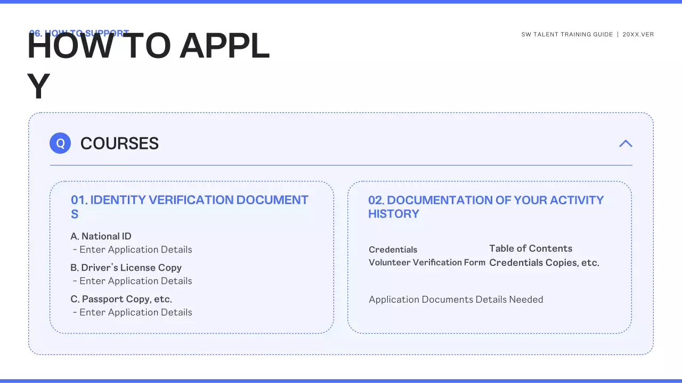Select 01. Identity Verification Documents heading
The image size is (682, 383).
coord(189,206)
